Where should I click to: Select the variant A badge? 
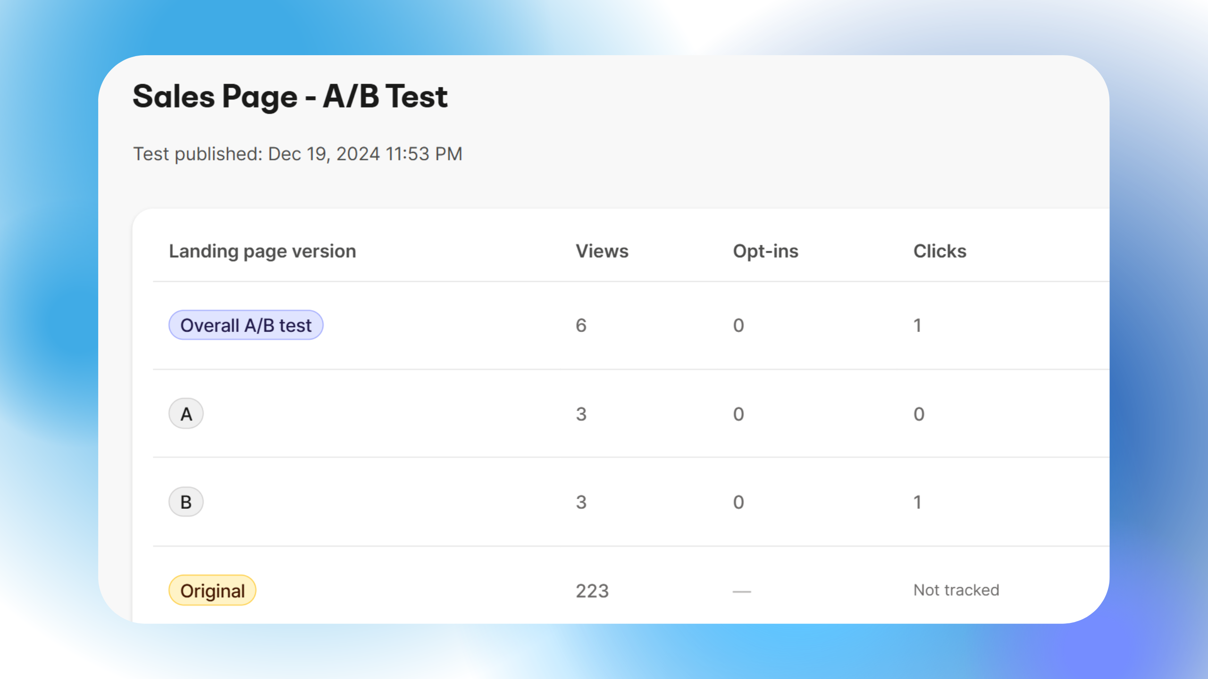coord(186,414)
